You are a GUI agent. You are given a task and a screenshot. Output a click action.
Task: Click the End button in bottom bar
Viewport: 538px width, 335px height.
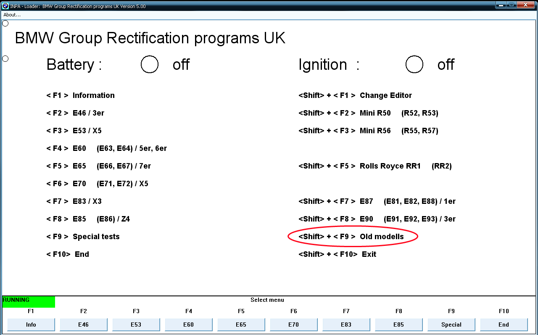504,324
